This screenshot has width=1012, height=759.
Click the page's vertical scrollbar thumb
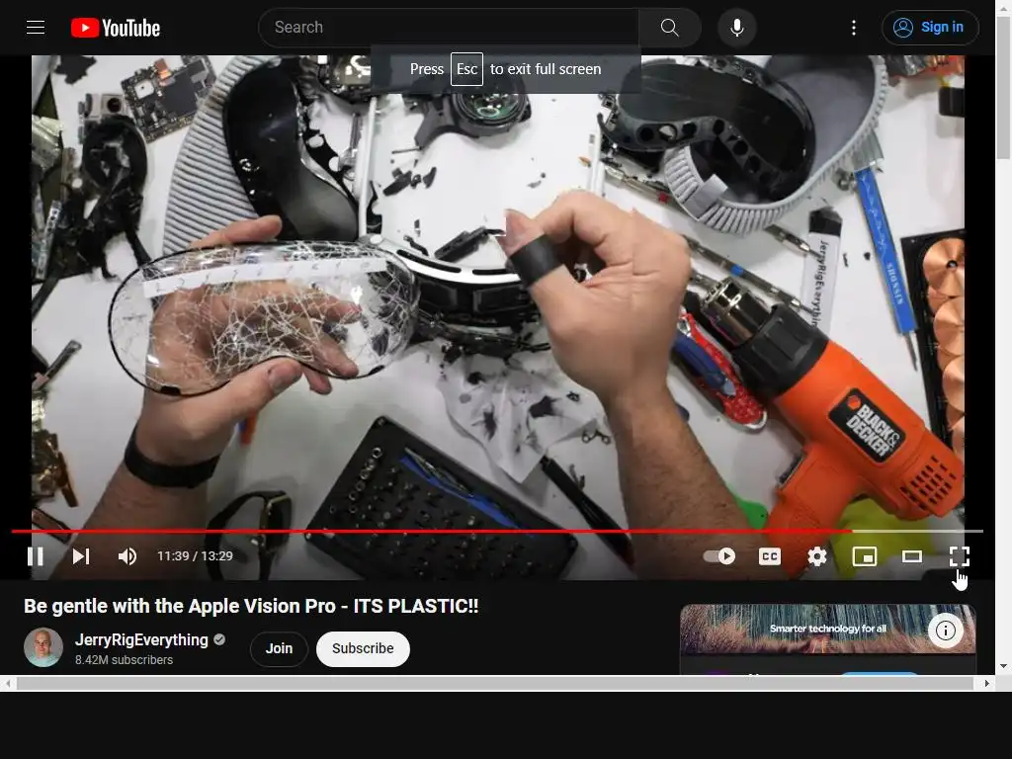[x=1003, y=87]
